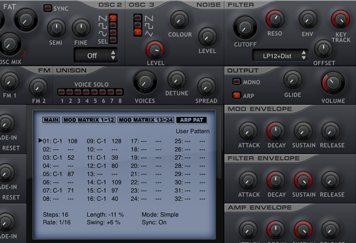Toggle the OSC 2 SYNC button
Viewport: 356px width, 243px height.
(48, 9)
